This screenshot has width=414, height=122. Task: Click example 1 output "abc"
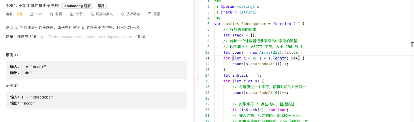pyautogui.click(x=27, y=73)
